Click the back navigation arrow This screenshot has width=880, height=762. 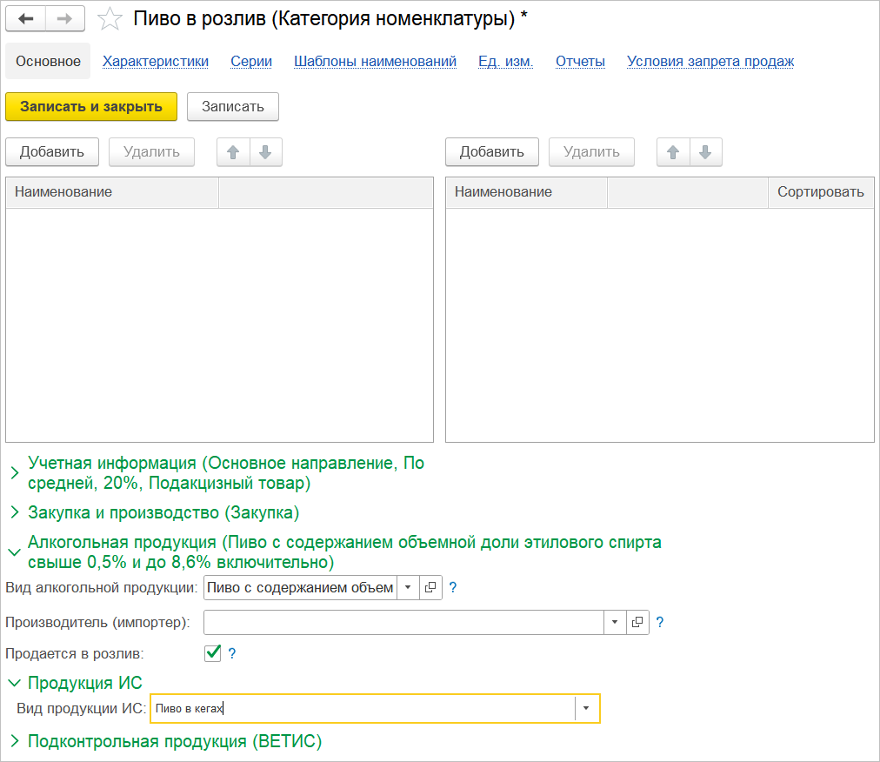(x=26, y=18)
